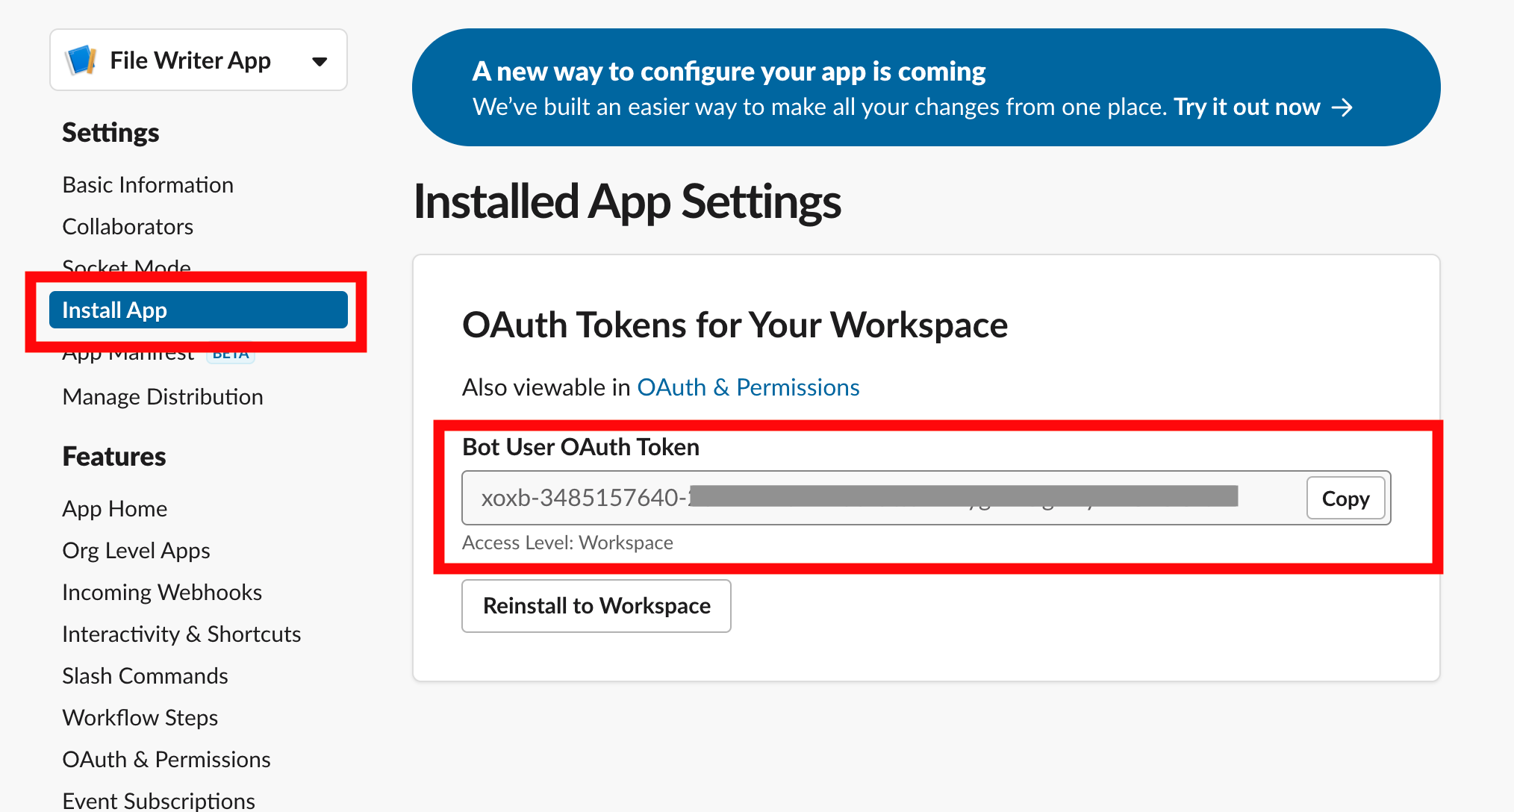The width and height of the screenshot is (1514, 812).
Task: Click the File Writer App notebook icon
Action: (81, 60)
